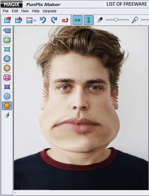The height and width of the screenshot is (196, 149).
Task: Undo the last distortion with the blue back arrow
Action: coord(43,20)
